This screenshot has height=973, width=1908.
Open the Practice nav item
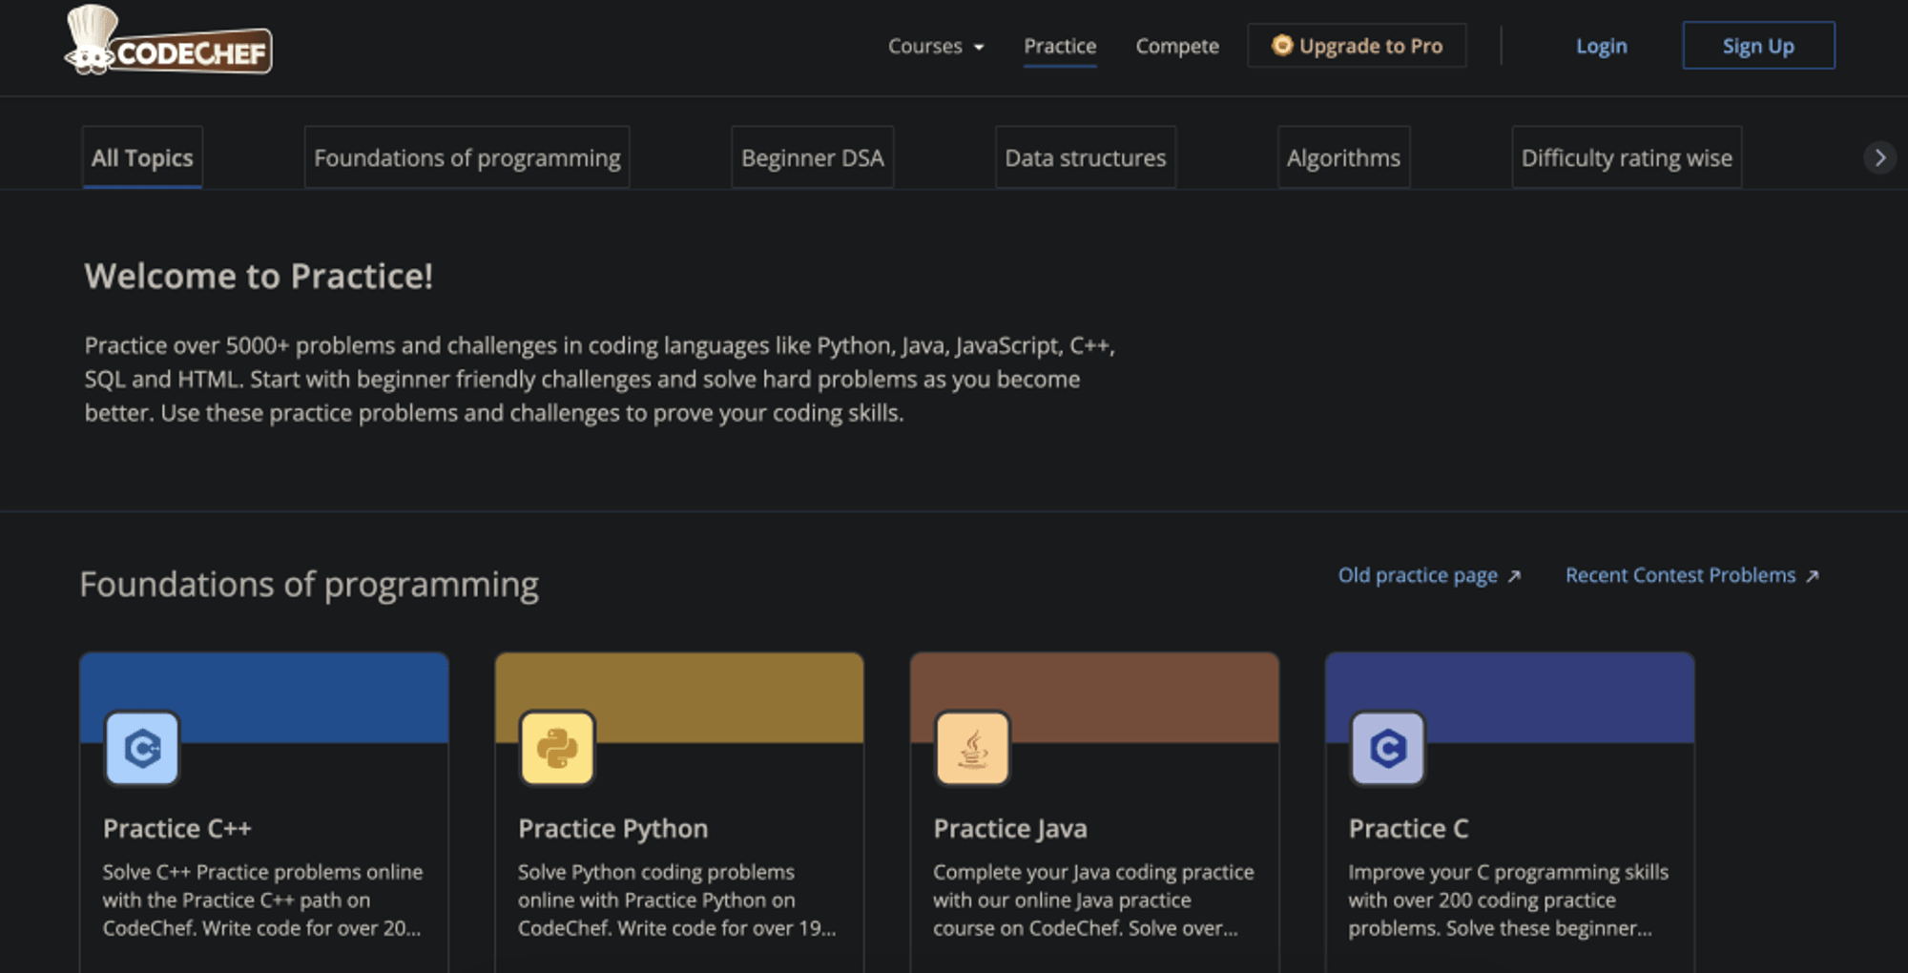1059,46
